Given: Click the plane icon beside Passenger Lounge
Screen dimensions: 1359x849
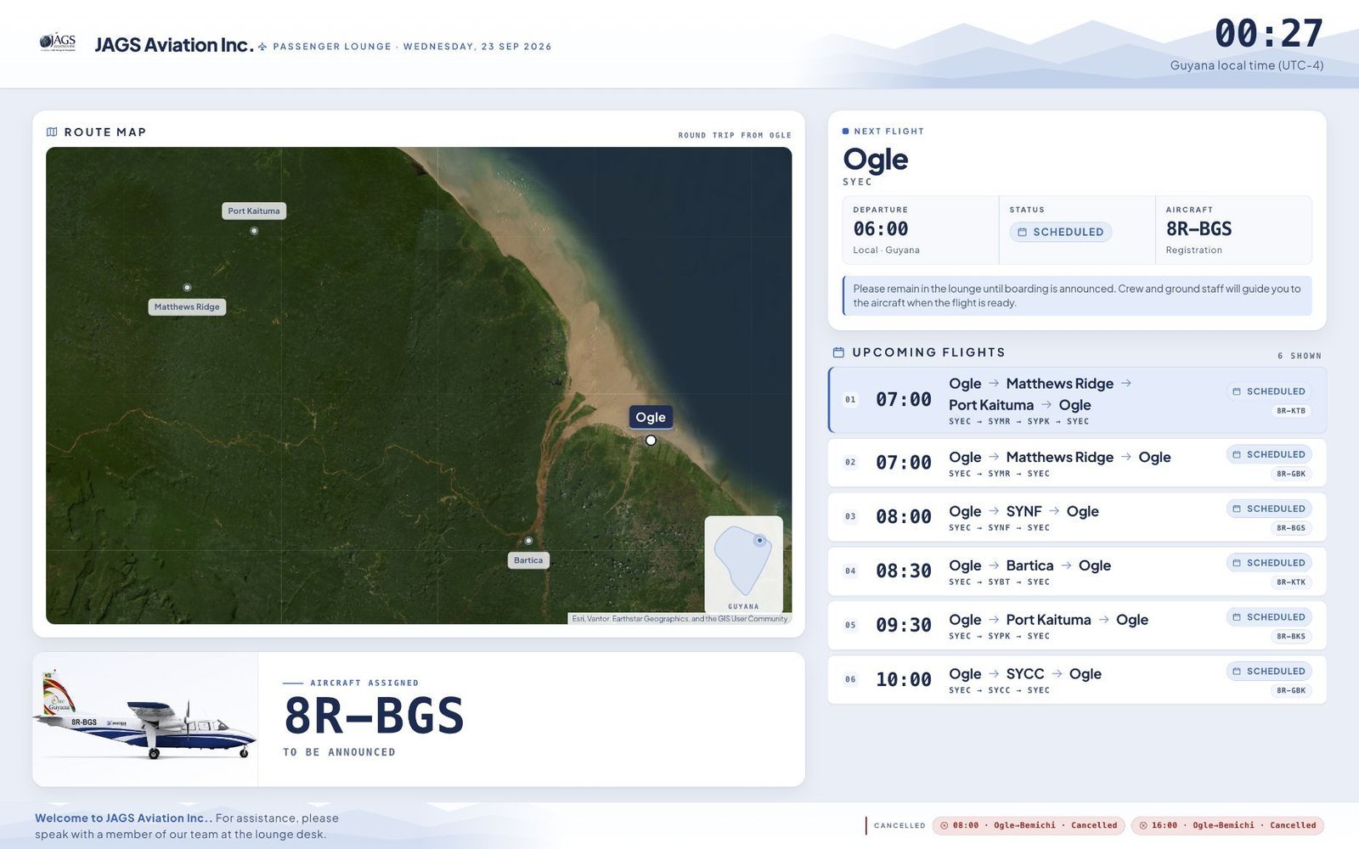Looking at the screenshot, I should [x=262, y=47].
